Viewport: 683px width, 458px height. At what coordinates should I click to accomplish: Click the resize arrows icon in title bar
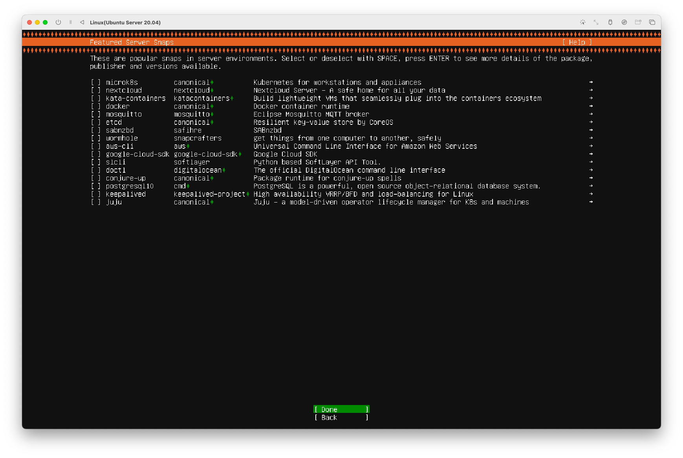click(596, 22)
